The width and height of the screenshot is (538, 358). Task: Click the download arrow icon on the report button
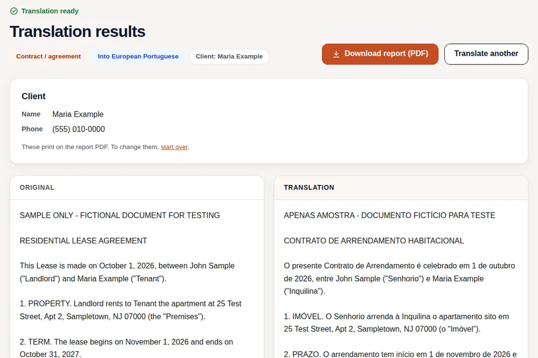[x=336, y=54]
